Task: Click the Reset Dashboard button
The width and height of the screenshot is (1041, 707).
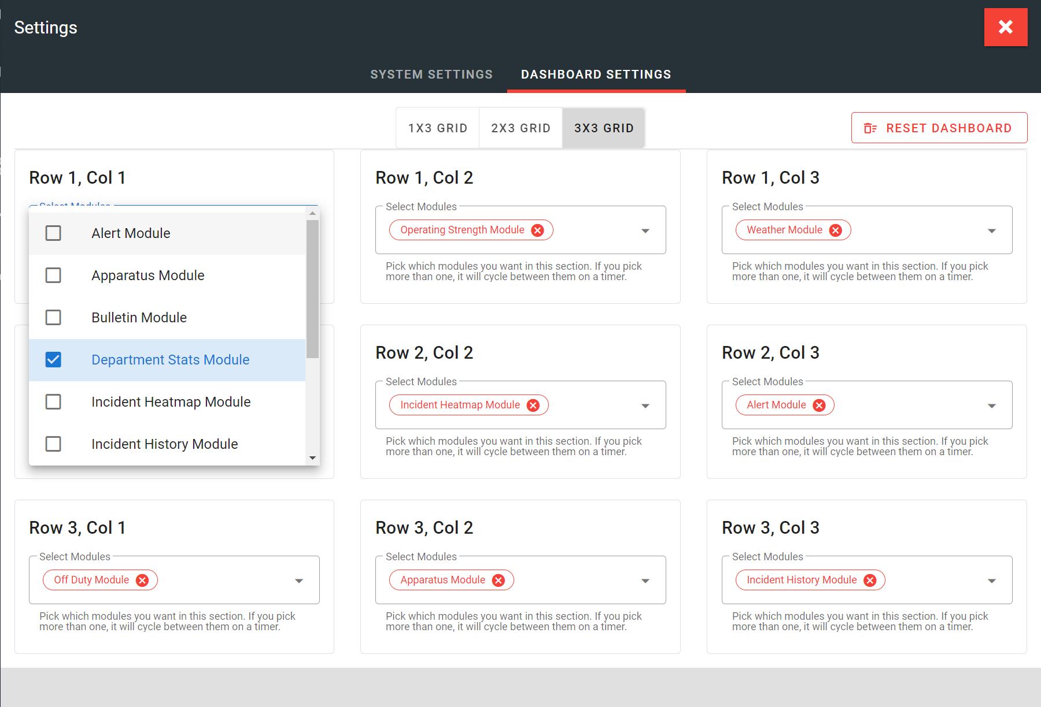Action: click(939, 128)
